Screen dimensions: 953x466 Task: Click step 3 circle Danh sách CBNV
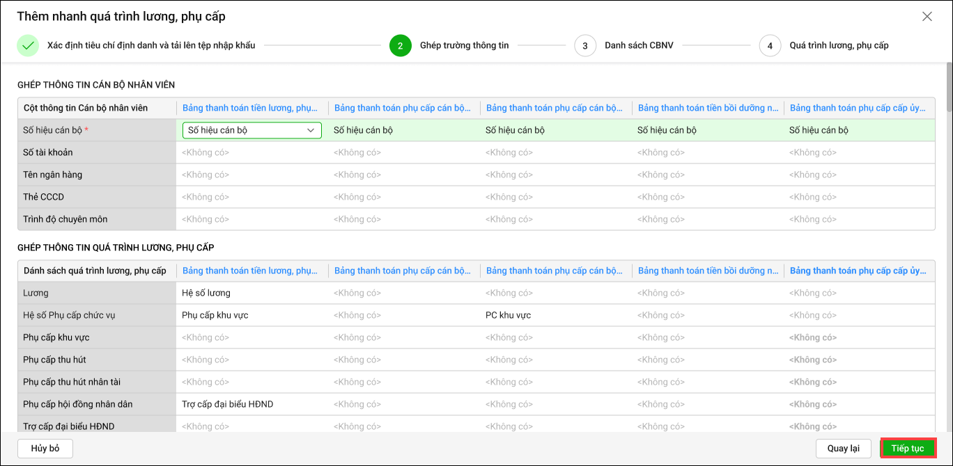[x=585, y=46]
